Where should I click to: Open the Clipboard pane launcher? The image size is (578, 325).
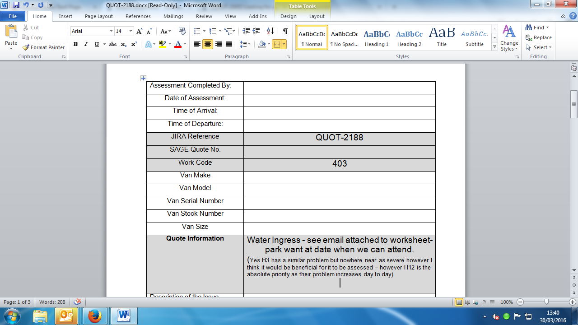[x=64, y=57]
